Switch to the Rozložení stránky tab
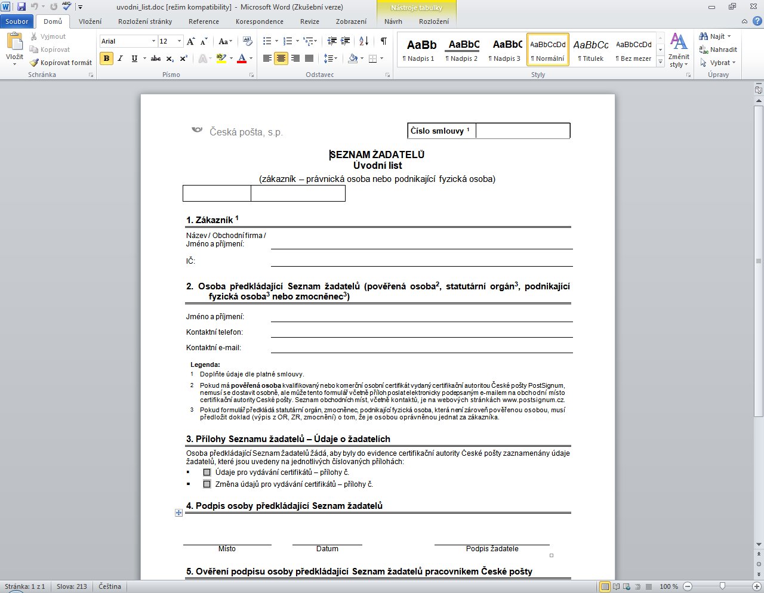This screenshot has width=764, height=593. (x=145, y=21)
